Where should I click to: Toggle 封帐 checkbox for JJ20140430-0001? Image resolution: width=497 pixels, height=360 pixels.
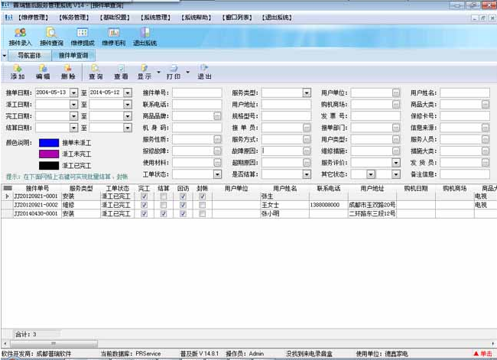tap(202, 213)
